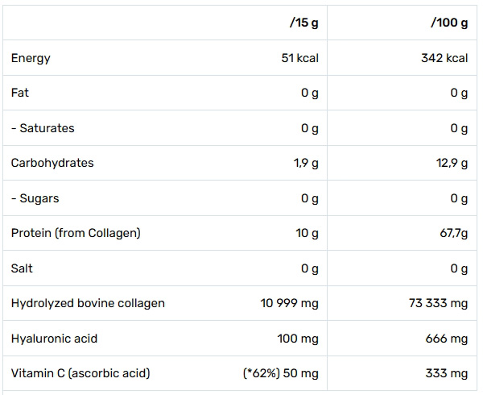Click the /15 g column header
The image size is (483, 395).
click(303, 23)
